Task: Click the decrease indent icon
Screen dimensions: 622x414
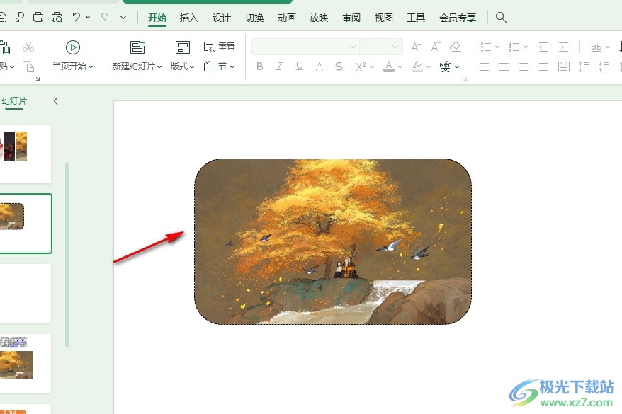Action: pyautogui.click(x=543, y=47)
